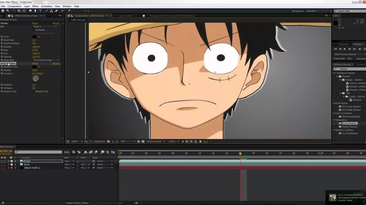The width and height of the screenshot is (366, 205).
Task: Open the Paint Style dropdown
Action: pyautogui.click(x=46, y=60)
